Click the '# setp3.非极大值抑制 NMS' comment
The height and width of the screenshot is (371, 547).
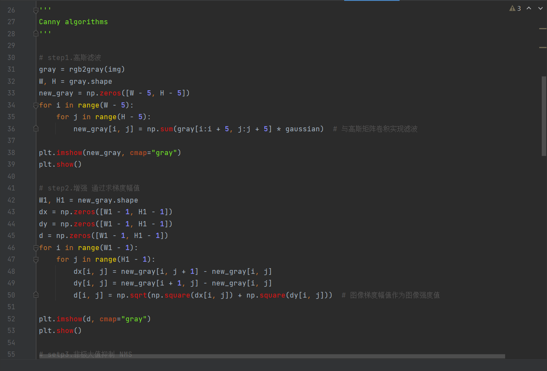pos(86,354)
